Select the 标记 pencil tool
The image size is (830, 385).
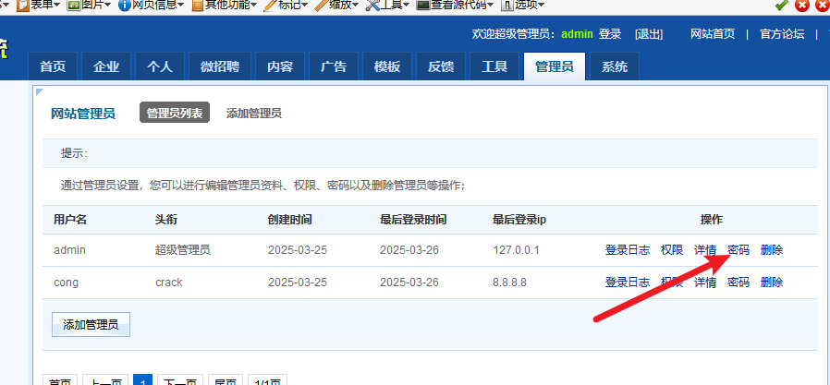pyautogui.click(x=270, y=5)
